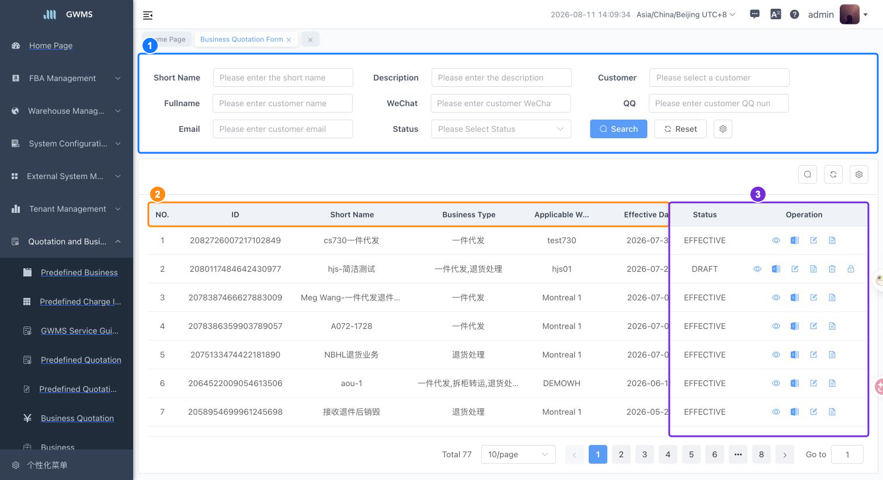
Task: Edit the DRAFT row quotation
Action: click(x=795, y=269)
